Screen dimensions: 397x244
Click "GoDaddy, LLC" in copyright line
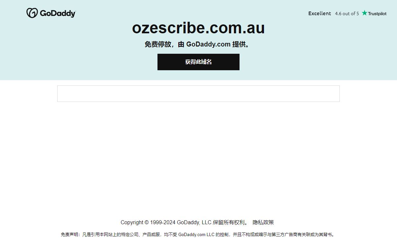click(194, 222)
